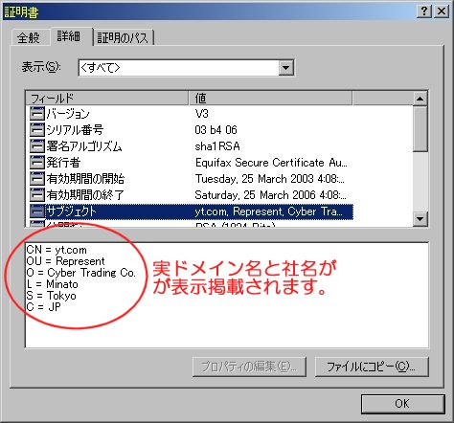
Task: Click the field list scrollbar thumb
Action: [420, 129]
